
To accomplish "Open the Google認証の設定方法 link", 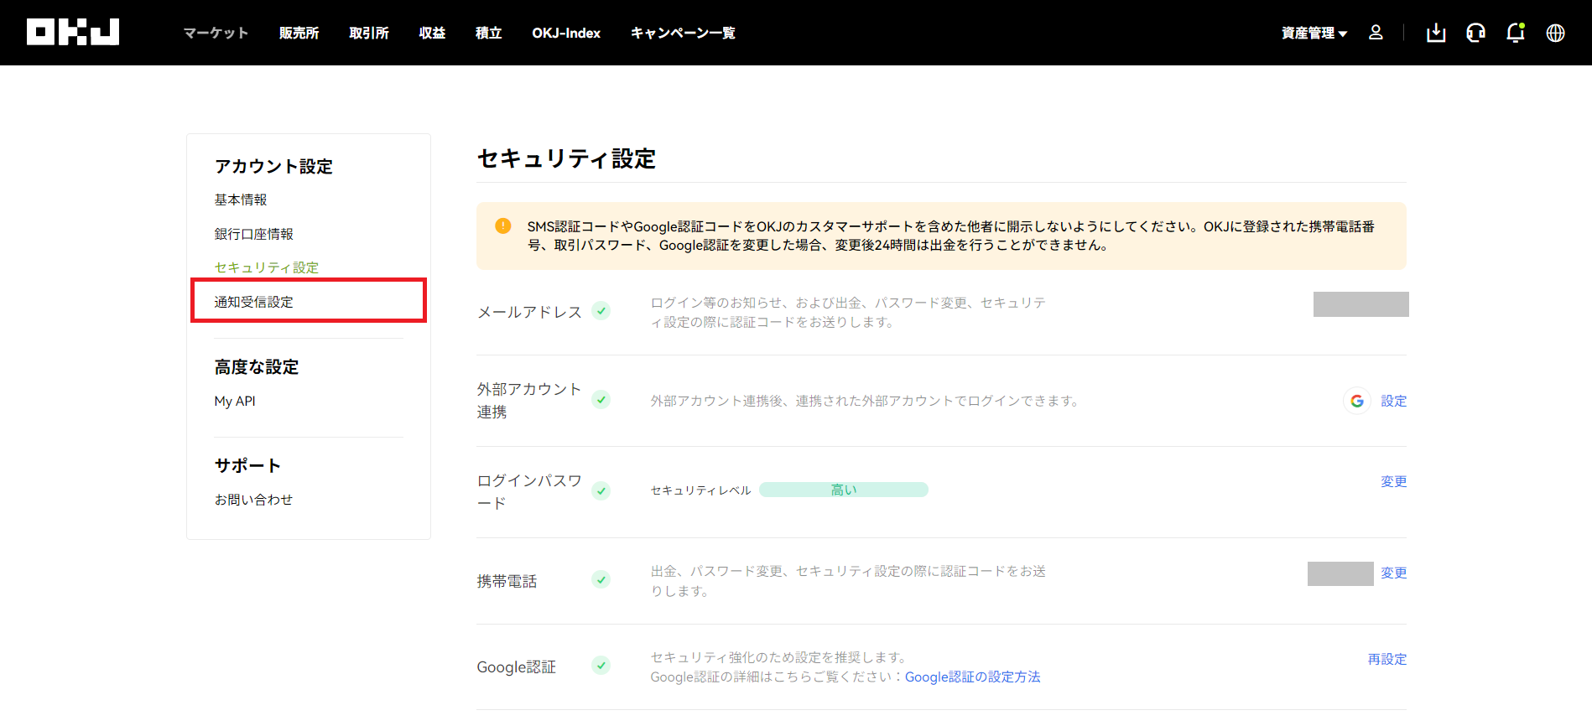I will pos(972,677).
